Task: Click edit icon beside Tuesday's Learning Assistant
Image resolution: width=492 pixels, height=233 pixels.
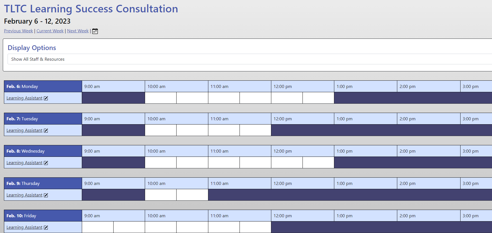Action: pos(46,130)
